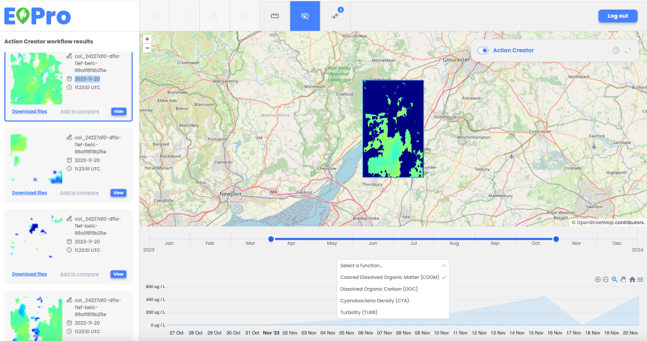Click the chart zoom-in plus icon
The height and width of the screenshot is (341, 647).
point(597,280)
